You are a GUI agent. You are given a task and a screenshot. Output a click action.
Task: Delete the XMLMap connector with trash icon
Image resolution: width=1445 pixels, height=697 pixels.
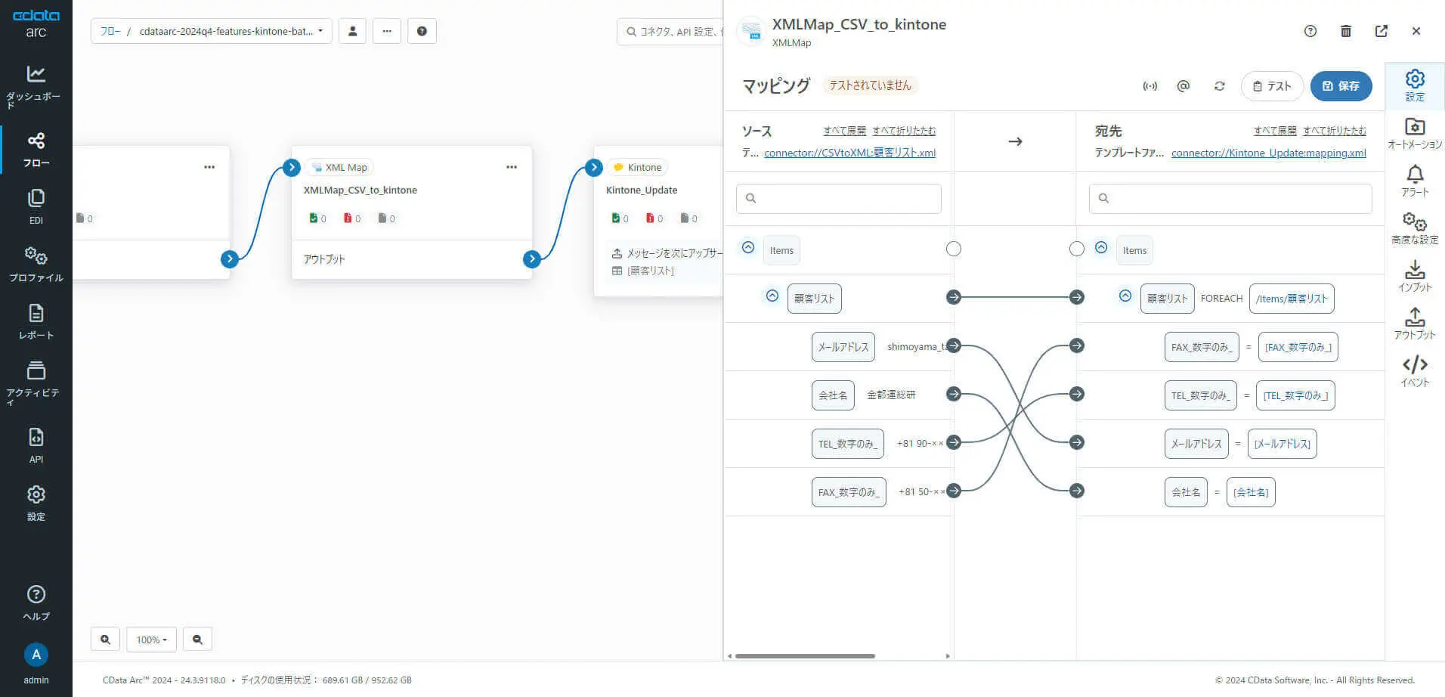[x=1345, y=31]
